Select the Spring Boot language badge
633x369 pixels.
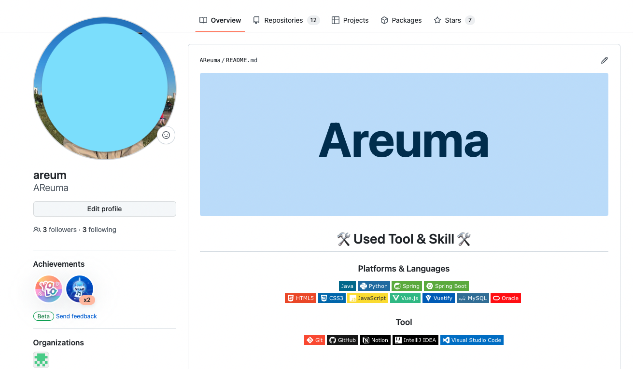(446, 286)
